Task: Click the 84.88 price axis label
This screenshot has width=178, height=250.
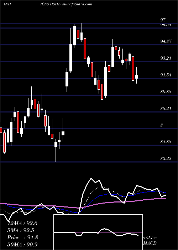Action: [166, 141]
